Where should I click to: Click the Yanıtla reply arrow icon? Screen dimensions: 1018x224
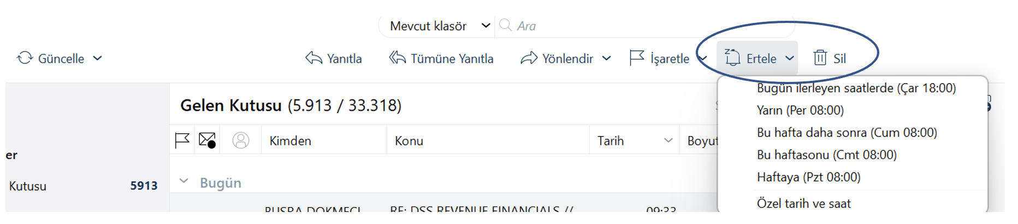[x=313, y=58]
